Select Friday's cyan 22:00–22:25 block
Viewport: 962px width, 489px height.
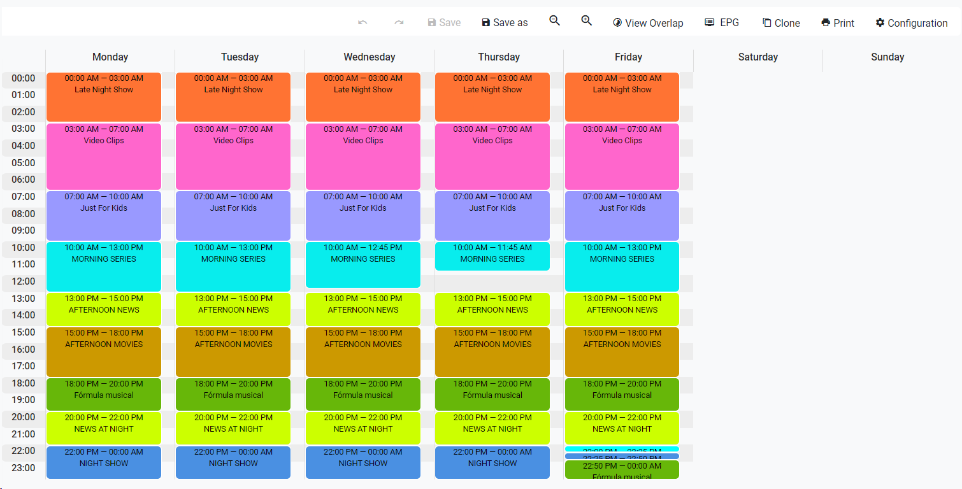[x=622, y=449]
